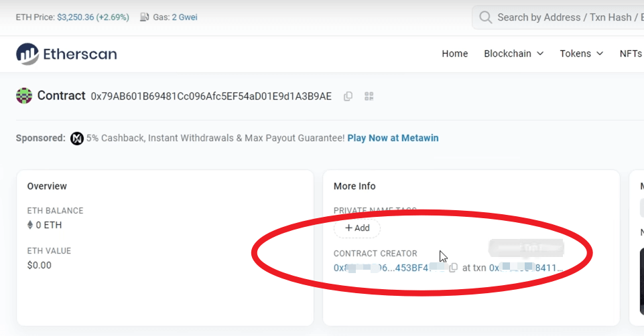
Task: Show the contract address QR code
Action: (369, 96)
